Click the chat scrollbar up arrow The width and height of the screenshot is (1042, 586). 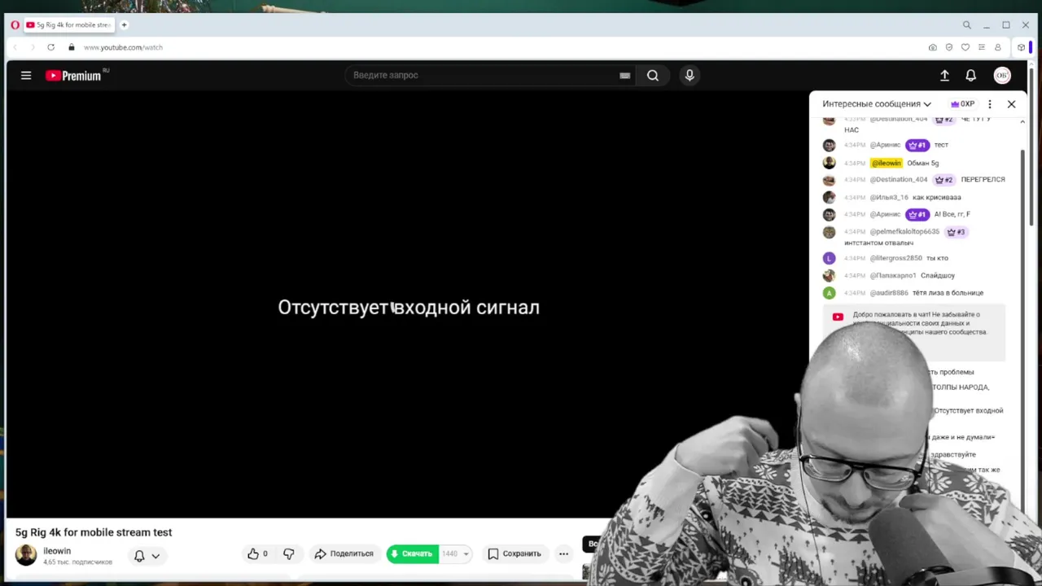1022,122
